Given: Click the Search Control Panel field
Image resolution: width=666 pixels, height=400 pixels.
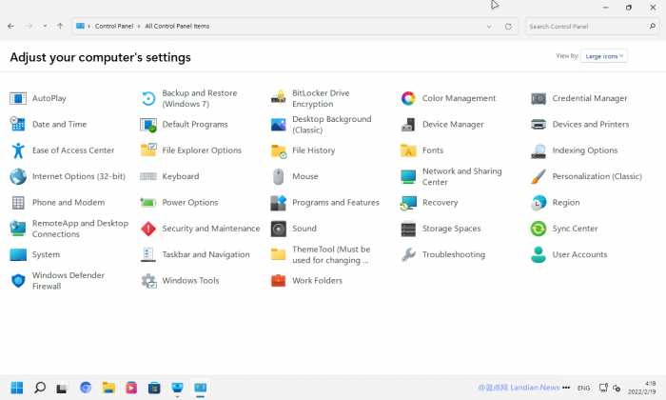Looking at the screenshot, I should click(x=585, y=27).
